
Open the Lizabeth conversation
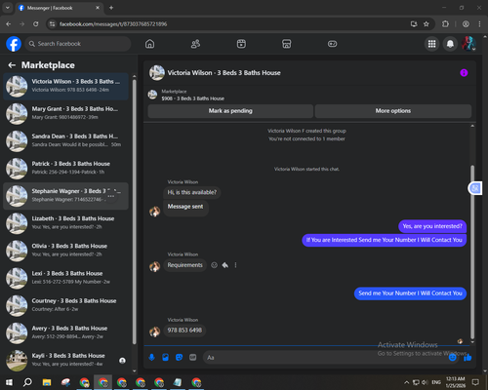point(65,223)
